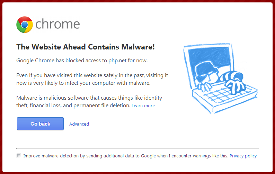The width and height of the screenshot is (275, 174).
Task: Enable the improve malware detection checkbox
Action: click(x=19, y=156)
